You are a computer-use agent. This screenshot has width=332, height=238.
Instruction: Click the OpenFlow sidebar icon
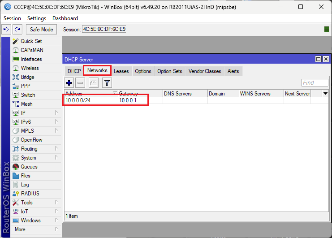tap(15, 140)
